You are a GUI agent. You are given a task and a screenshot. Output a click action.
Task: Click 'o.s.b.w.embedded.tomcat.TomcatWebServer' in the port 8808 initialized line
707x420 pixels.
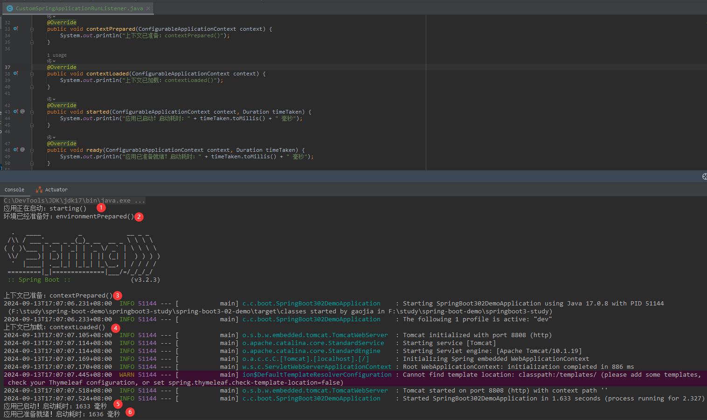[x=315, y=335]
